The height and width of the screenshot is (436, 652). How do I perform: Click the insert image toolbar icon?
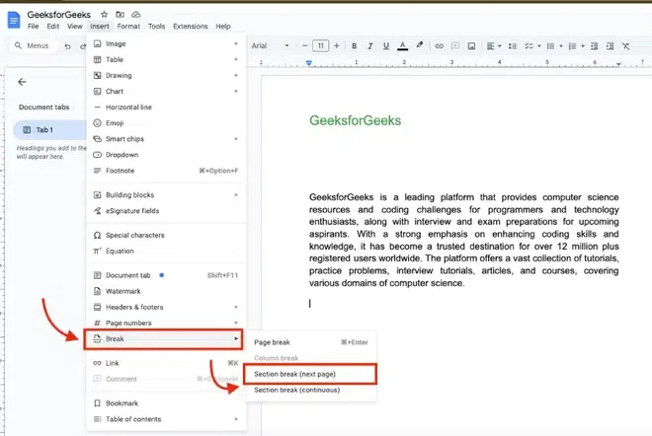coord(471,46)
